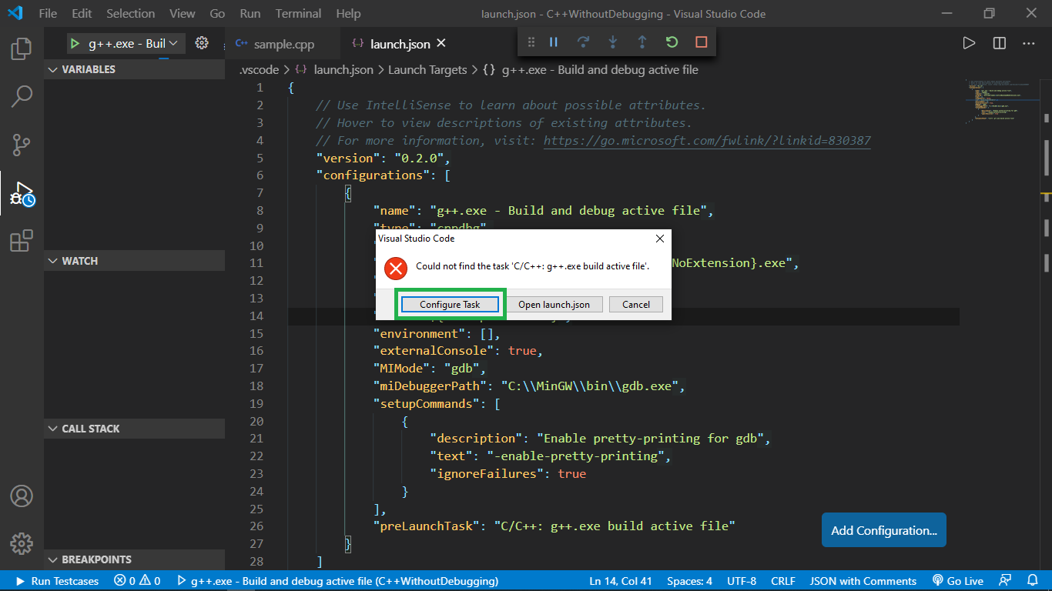Click the Add Configuration button
The height and width of the screenshot is (591, 1052).
click(883, 530)
